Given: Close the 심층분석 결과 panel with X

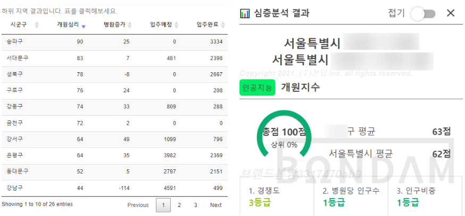Looking at the screenshot, I should pos(451,13).
